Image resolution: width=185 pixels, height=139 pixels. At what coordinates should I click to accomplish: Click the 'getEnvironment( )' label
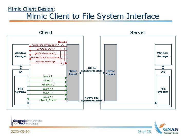pos(45,53)
